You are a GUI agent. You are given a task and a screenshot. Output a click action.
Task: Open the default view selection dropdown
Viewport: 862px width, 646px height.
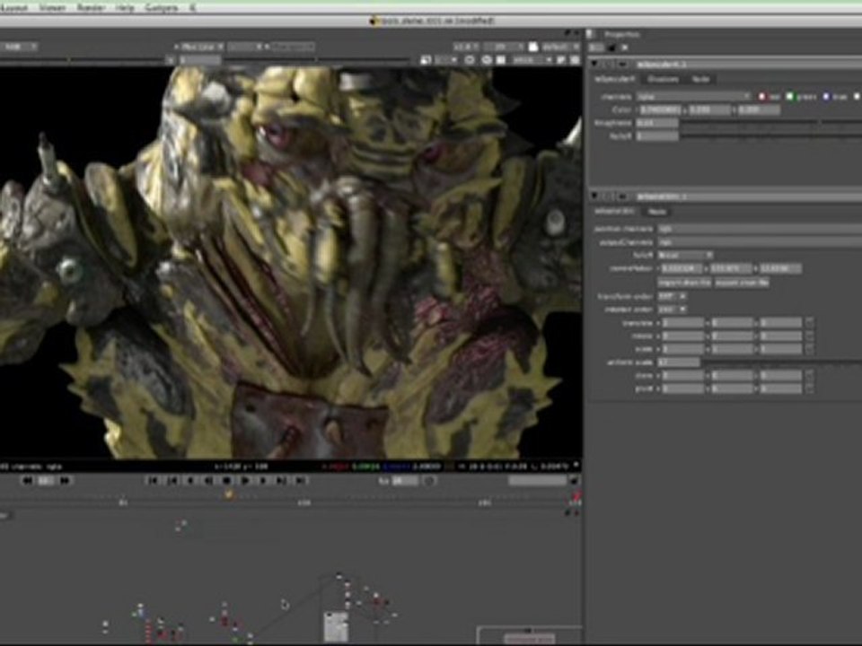560,48
